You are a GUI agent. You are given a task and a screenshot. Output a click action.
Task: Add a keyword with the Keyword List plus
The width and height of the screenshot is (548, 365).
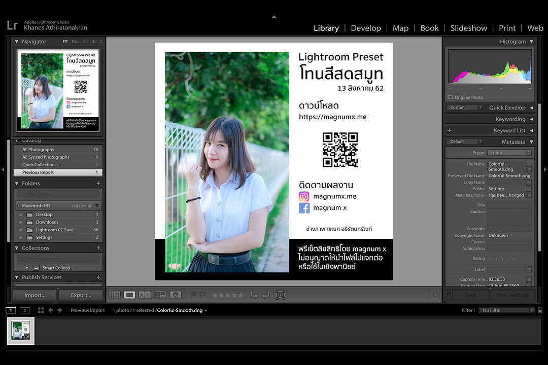point(450,131)
